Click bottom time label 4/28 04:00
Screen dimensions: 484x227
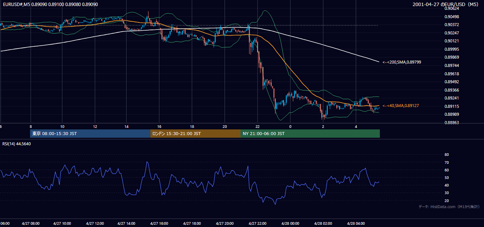tap(355, 223)
